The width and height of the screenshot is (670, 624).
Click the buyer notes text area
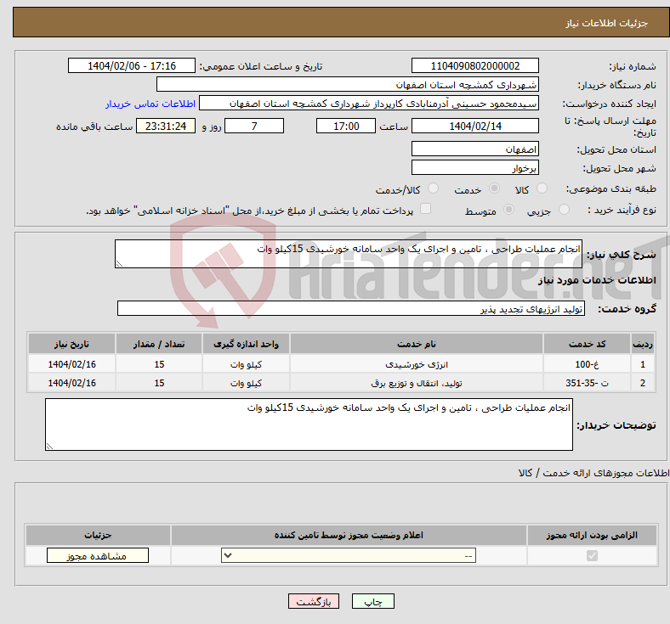click(309, 424)
